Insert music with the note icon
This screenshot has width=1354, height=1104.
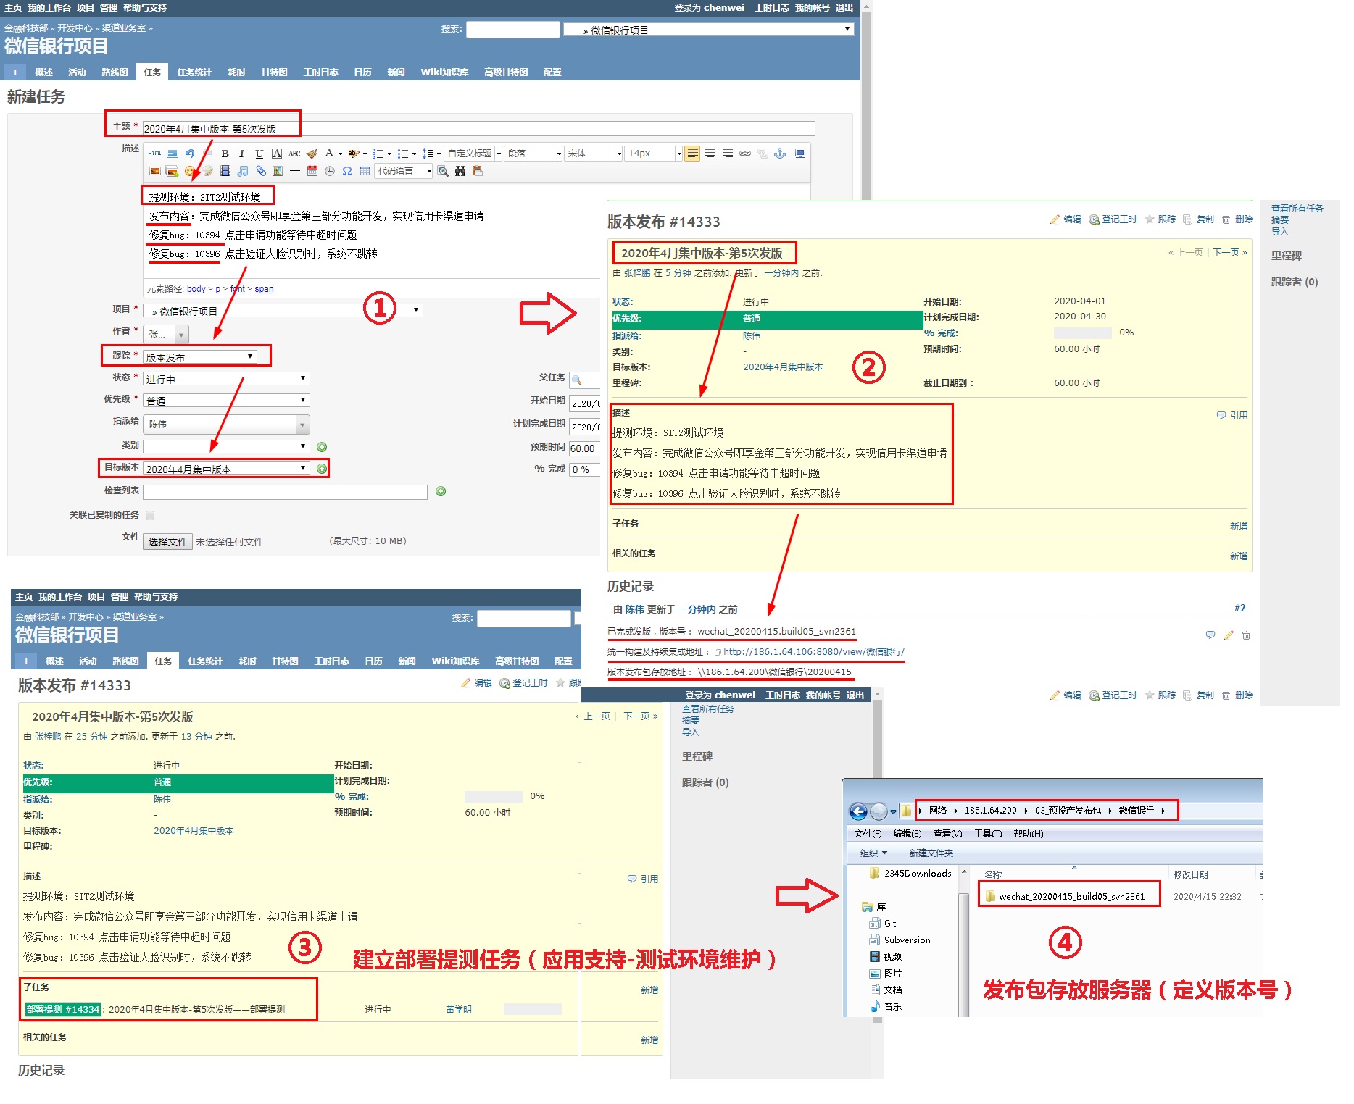point(243,171)
